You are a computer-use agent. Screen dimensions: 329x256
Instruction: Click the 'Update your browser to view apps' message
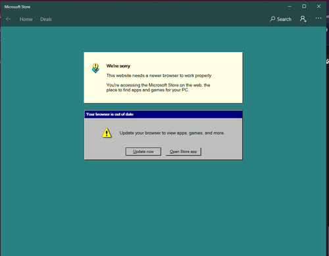[x=172, y=133]
